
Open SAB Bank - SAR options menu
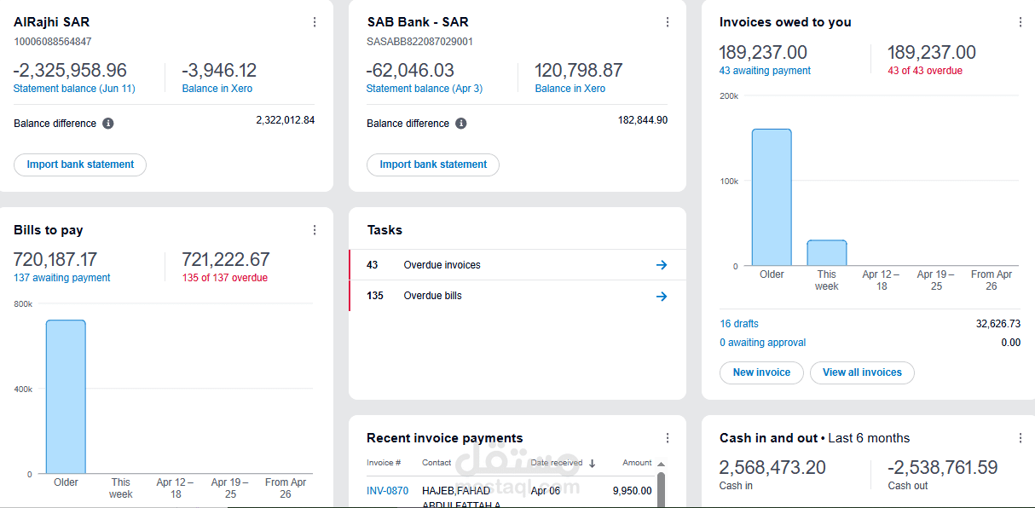668,22
